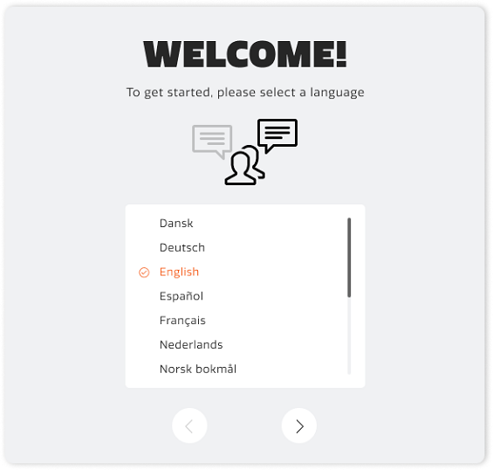Viewport: 493px width, 470px height.
Task: Pick Français from the language list
Action: click(x=182, y=321)
